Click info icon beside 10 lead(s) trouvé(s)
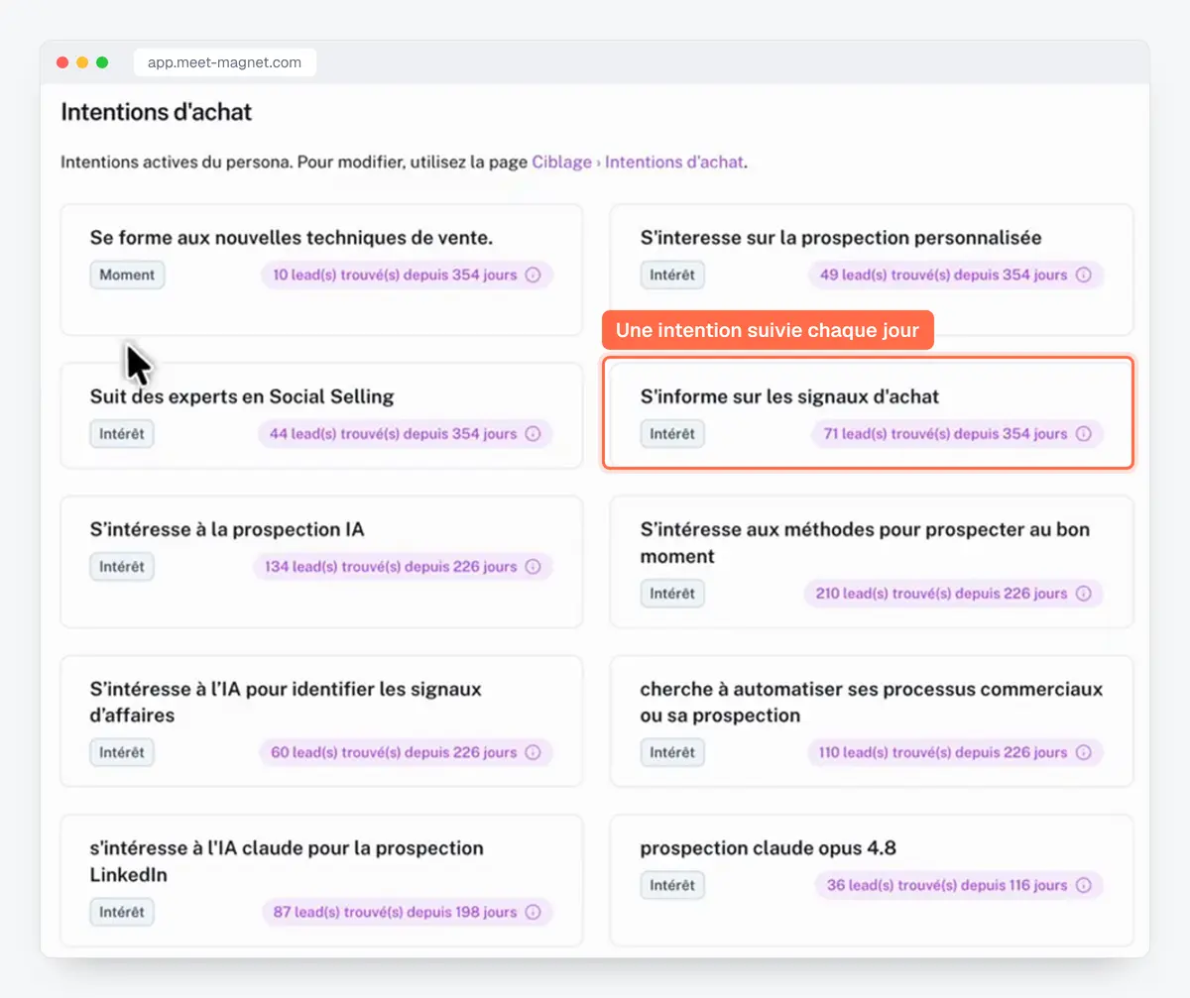 (533, 275)
